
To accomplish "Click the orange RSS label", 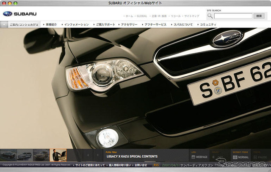I will 156,165.
